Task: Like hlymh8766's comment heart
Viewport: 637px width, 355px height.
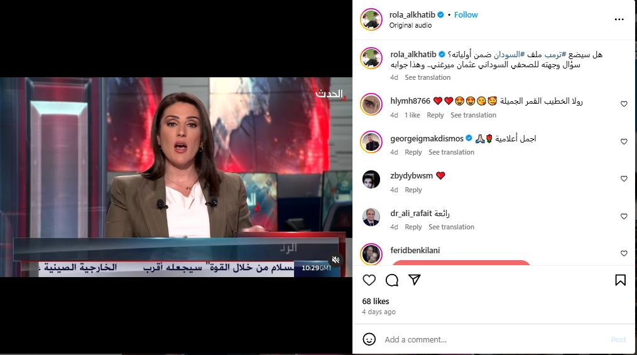Action: pyautogui.click(x=624, y=104)
